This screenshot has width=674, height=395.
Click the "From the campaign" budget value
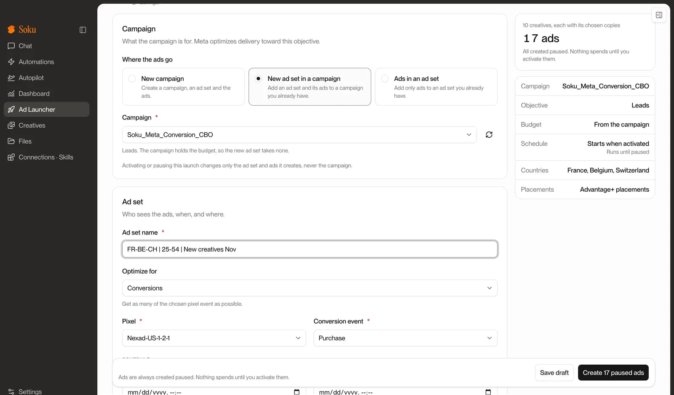621,125
